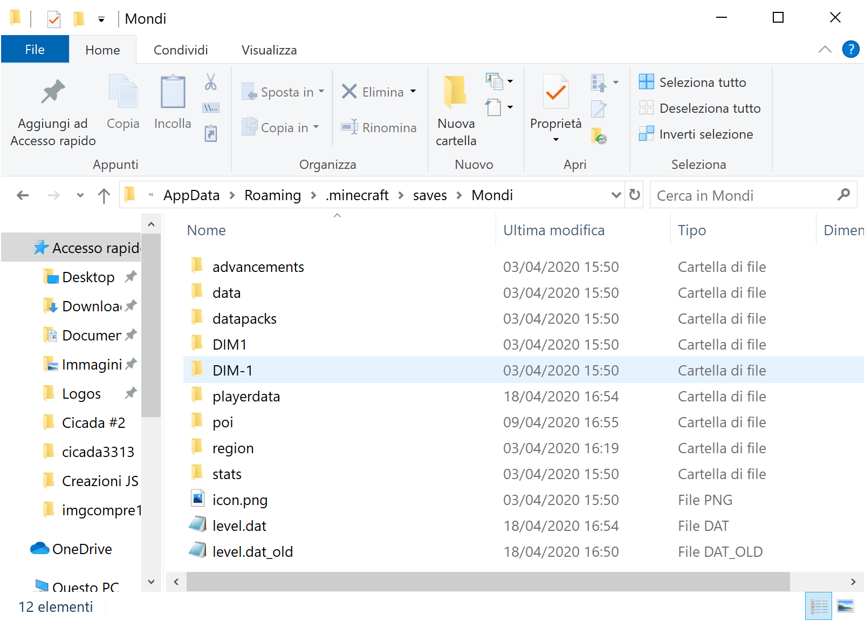Go back with the left arrow

coord(23,195)
